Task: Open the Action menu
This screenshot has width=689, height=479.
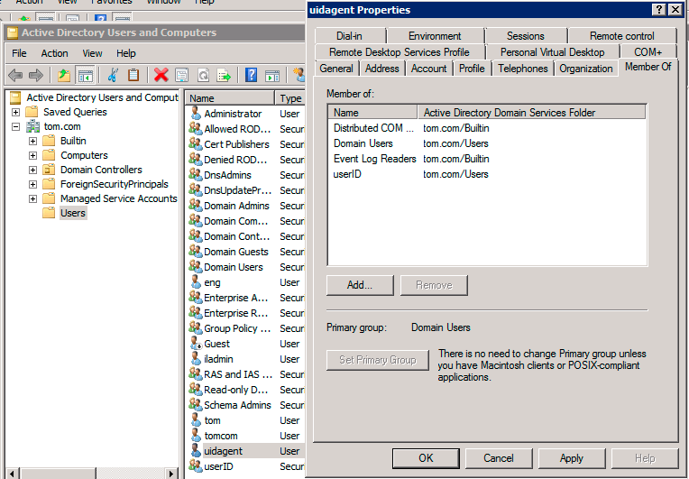Action: pyautogui.click(x=54, y=53)
